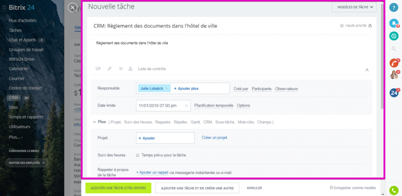Click the flame icon next to Haute priorité

[370, 25]
